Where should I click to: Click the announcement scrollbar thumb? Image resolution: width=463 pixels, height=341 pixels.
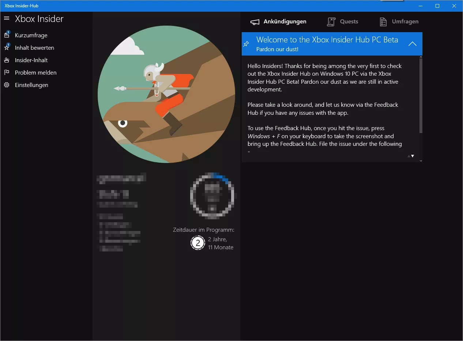[x=421, y=95]
